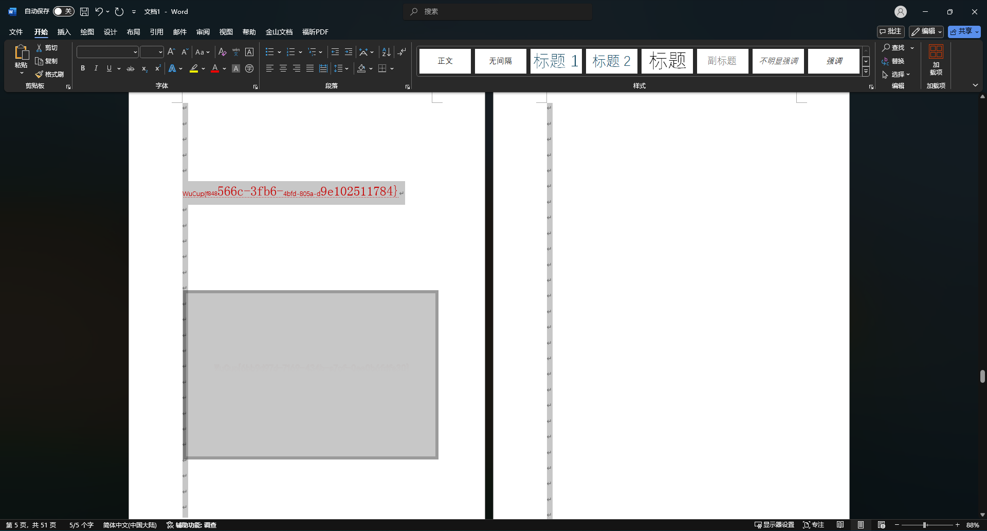Click the character shading icon
Viewport: 987px width, 531px height.
[x=236, y=68]
